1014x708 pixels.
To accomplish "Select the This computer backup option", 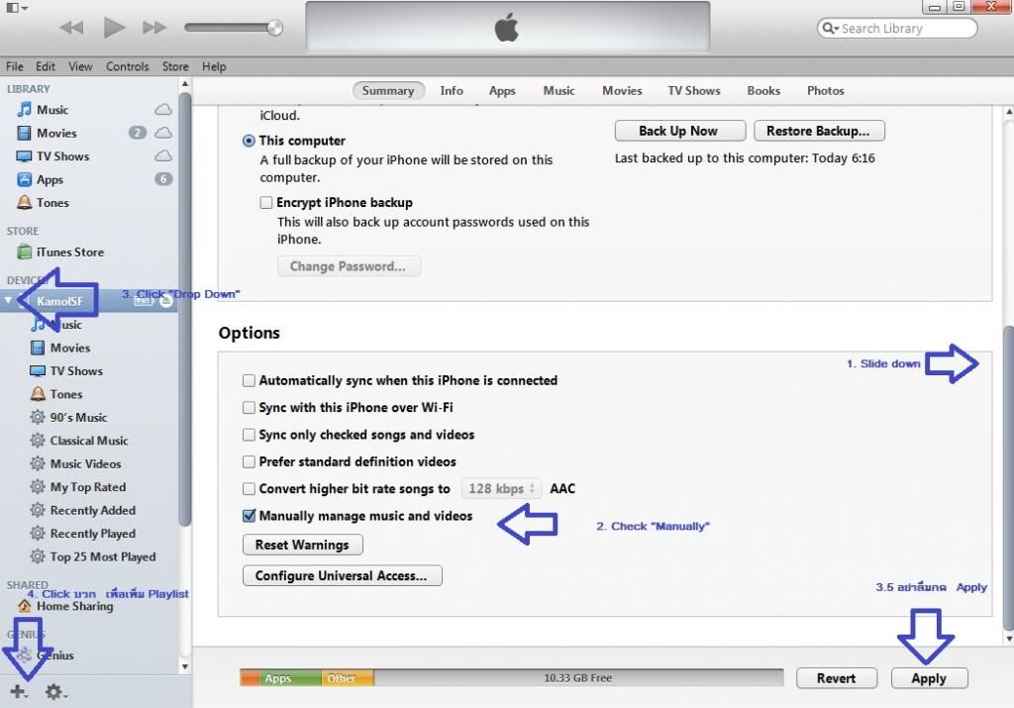I will click(x=249, y=141).
